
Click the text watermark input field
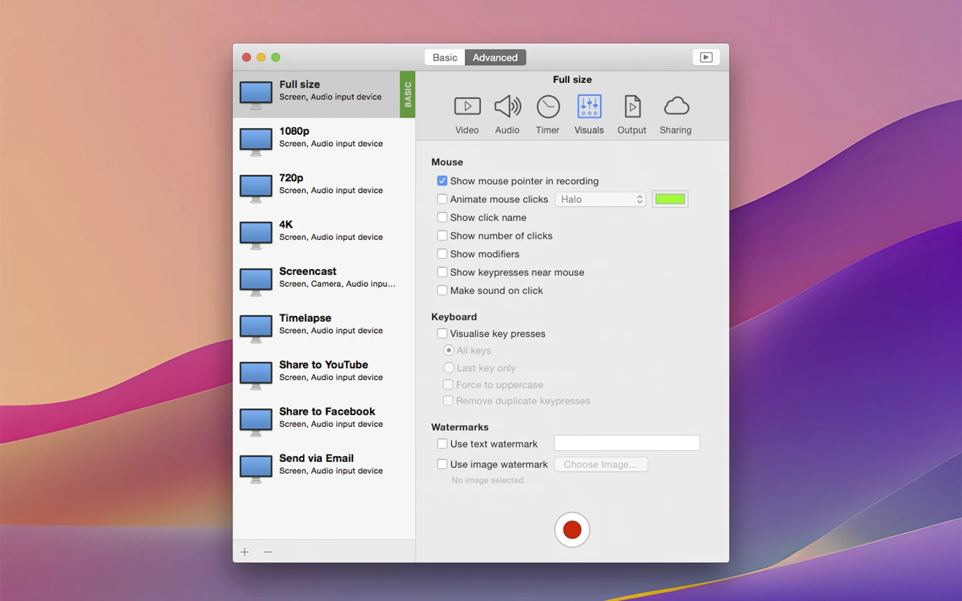tap(627, 443)
